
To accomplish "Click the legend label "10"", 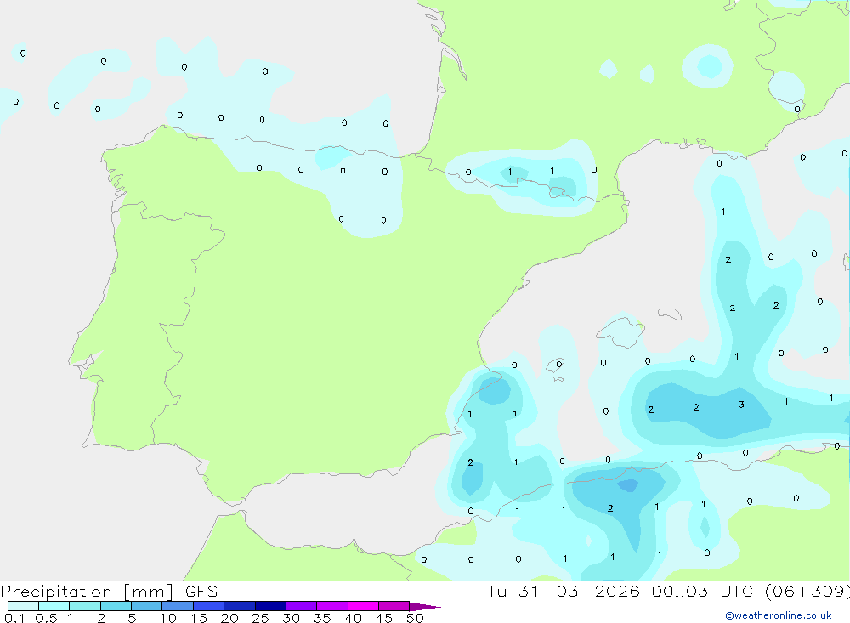I will coord(168,618).
